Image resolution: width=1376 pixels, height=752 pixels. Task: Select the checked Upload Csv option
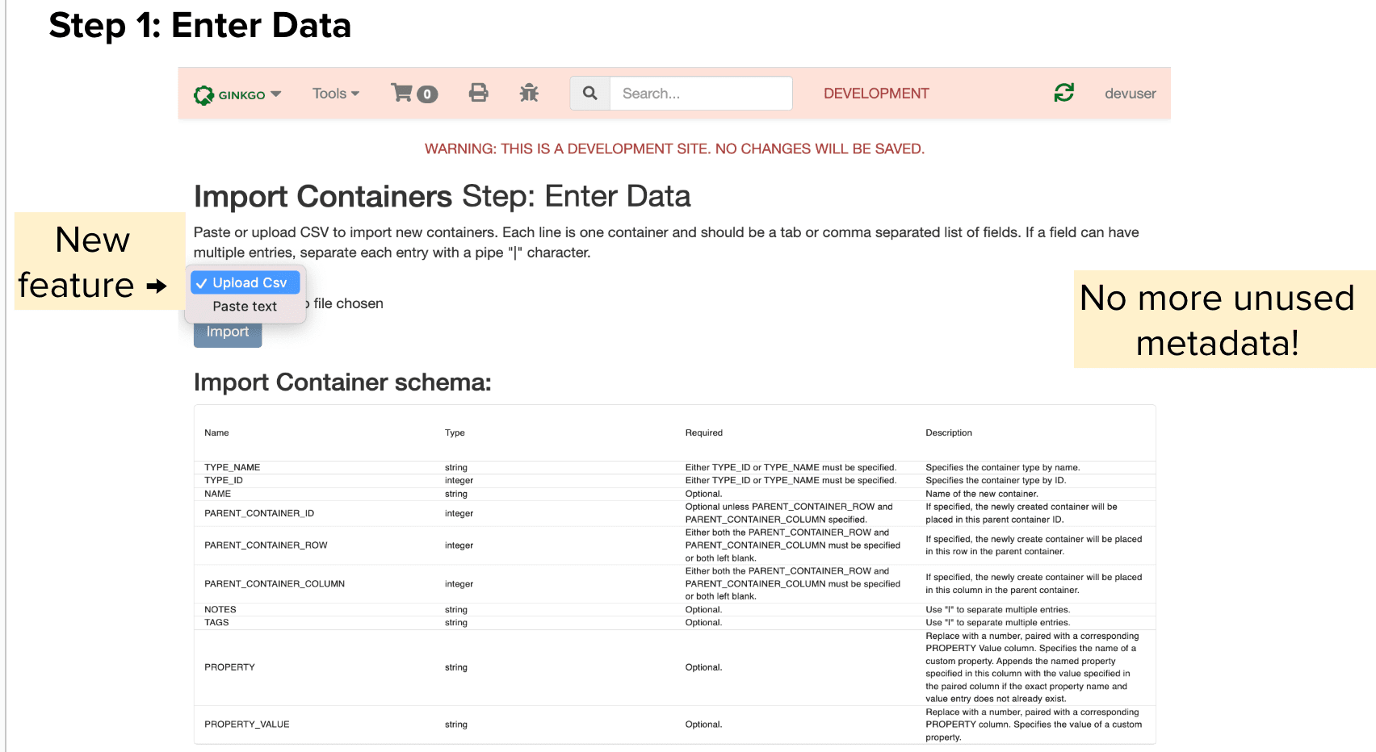point(245,282)
